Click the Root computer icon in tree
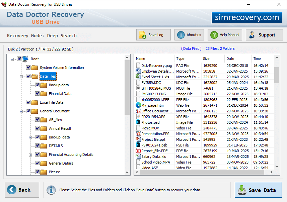Image resolution: width=287 pixels, height=202 pixels. pos(25,59)
